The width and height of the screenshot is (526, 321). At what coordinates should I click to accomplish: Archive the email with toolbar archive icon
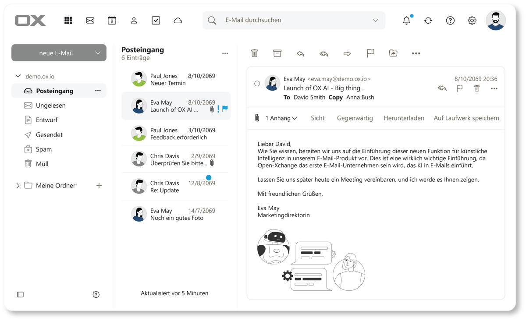[277, 53]
